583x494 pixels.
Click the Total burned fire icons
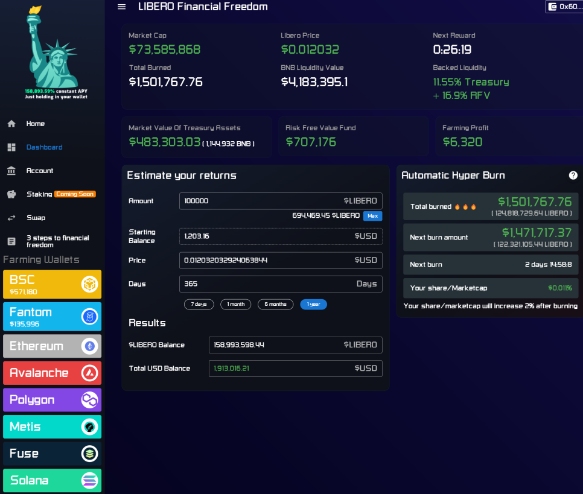465,207
